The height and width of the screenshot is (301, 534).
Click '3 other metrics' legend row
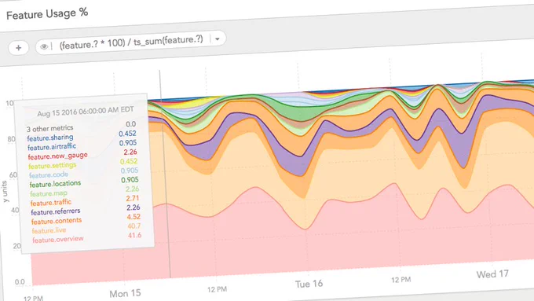[x=50, y=129]
